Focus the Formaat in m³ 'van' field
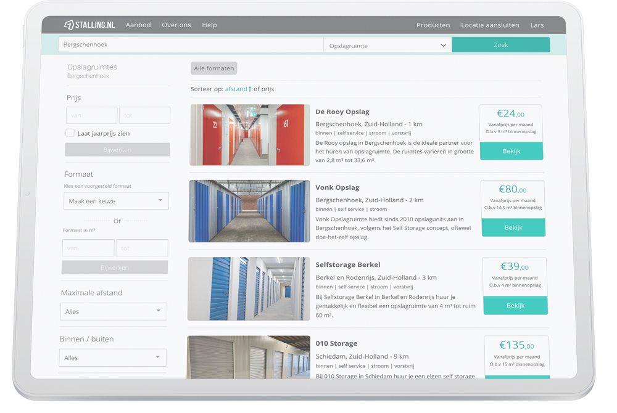This screenshot has height=413, width=617. [x=88, y=248]
